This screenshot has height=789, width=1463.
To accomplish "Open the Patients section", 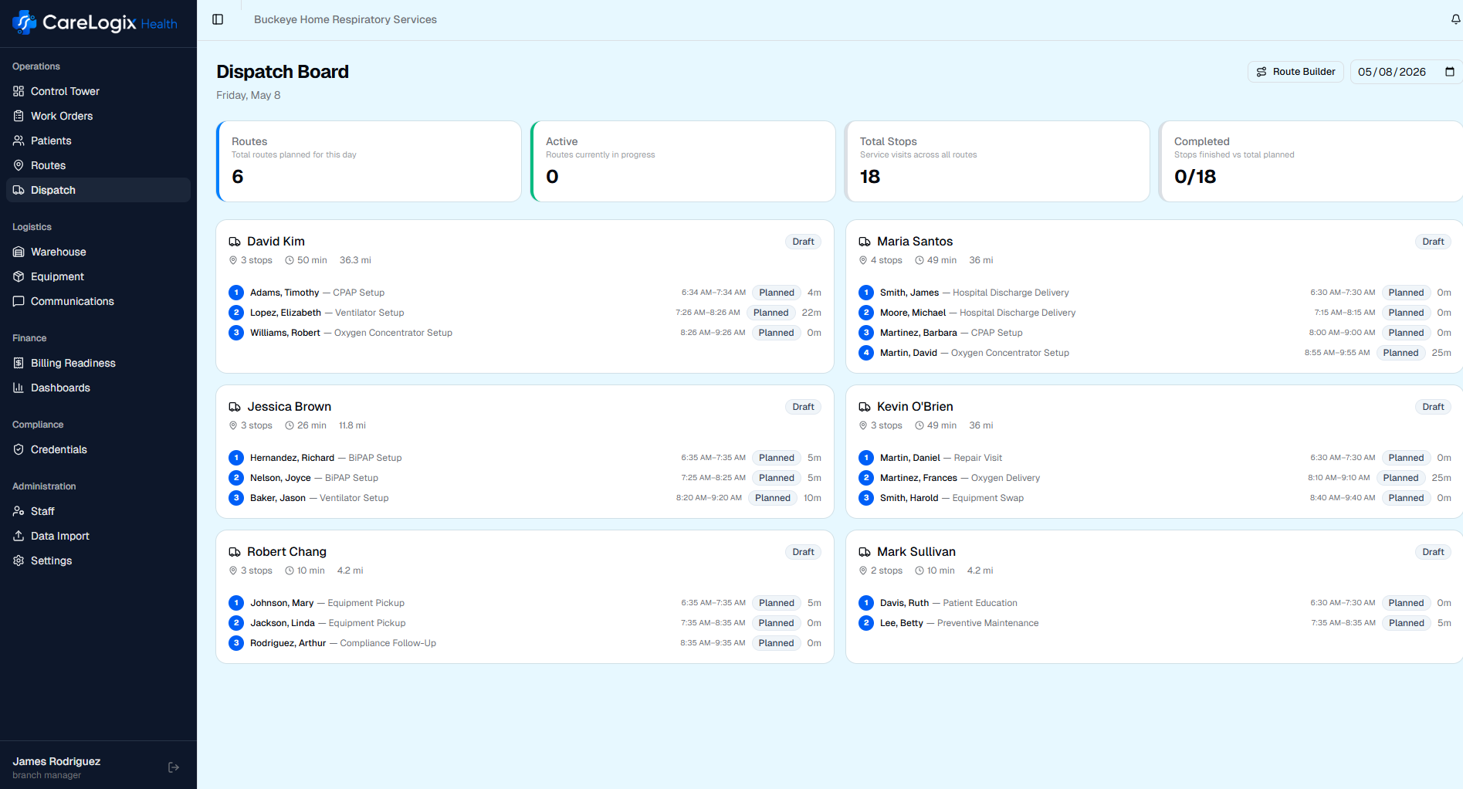I will point(98,141).
